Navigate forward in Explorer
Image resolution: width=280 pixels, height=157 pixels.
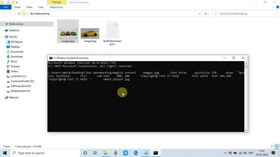click(10, 14)
